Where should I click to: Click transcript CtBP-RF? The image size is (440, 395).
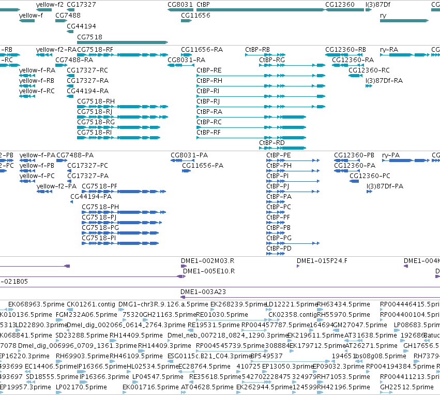[x=251, y=138]
